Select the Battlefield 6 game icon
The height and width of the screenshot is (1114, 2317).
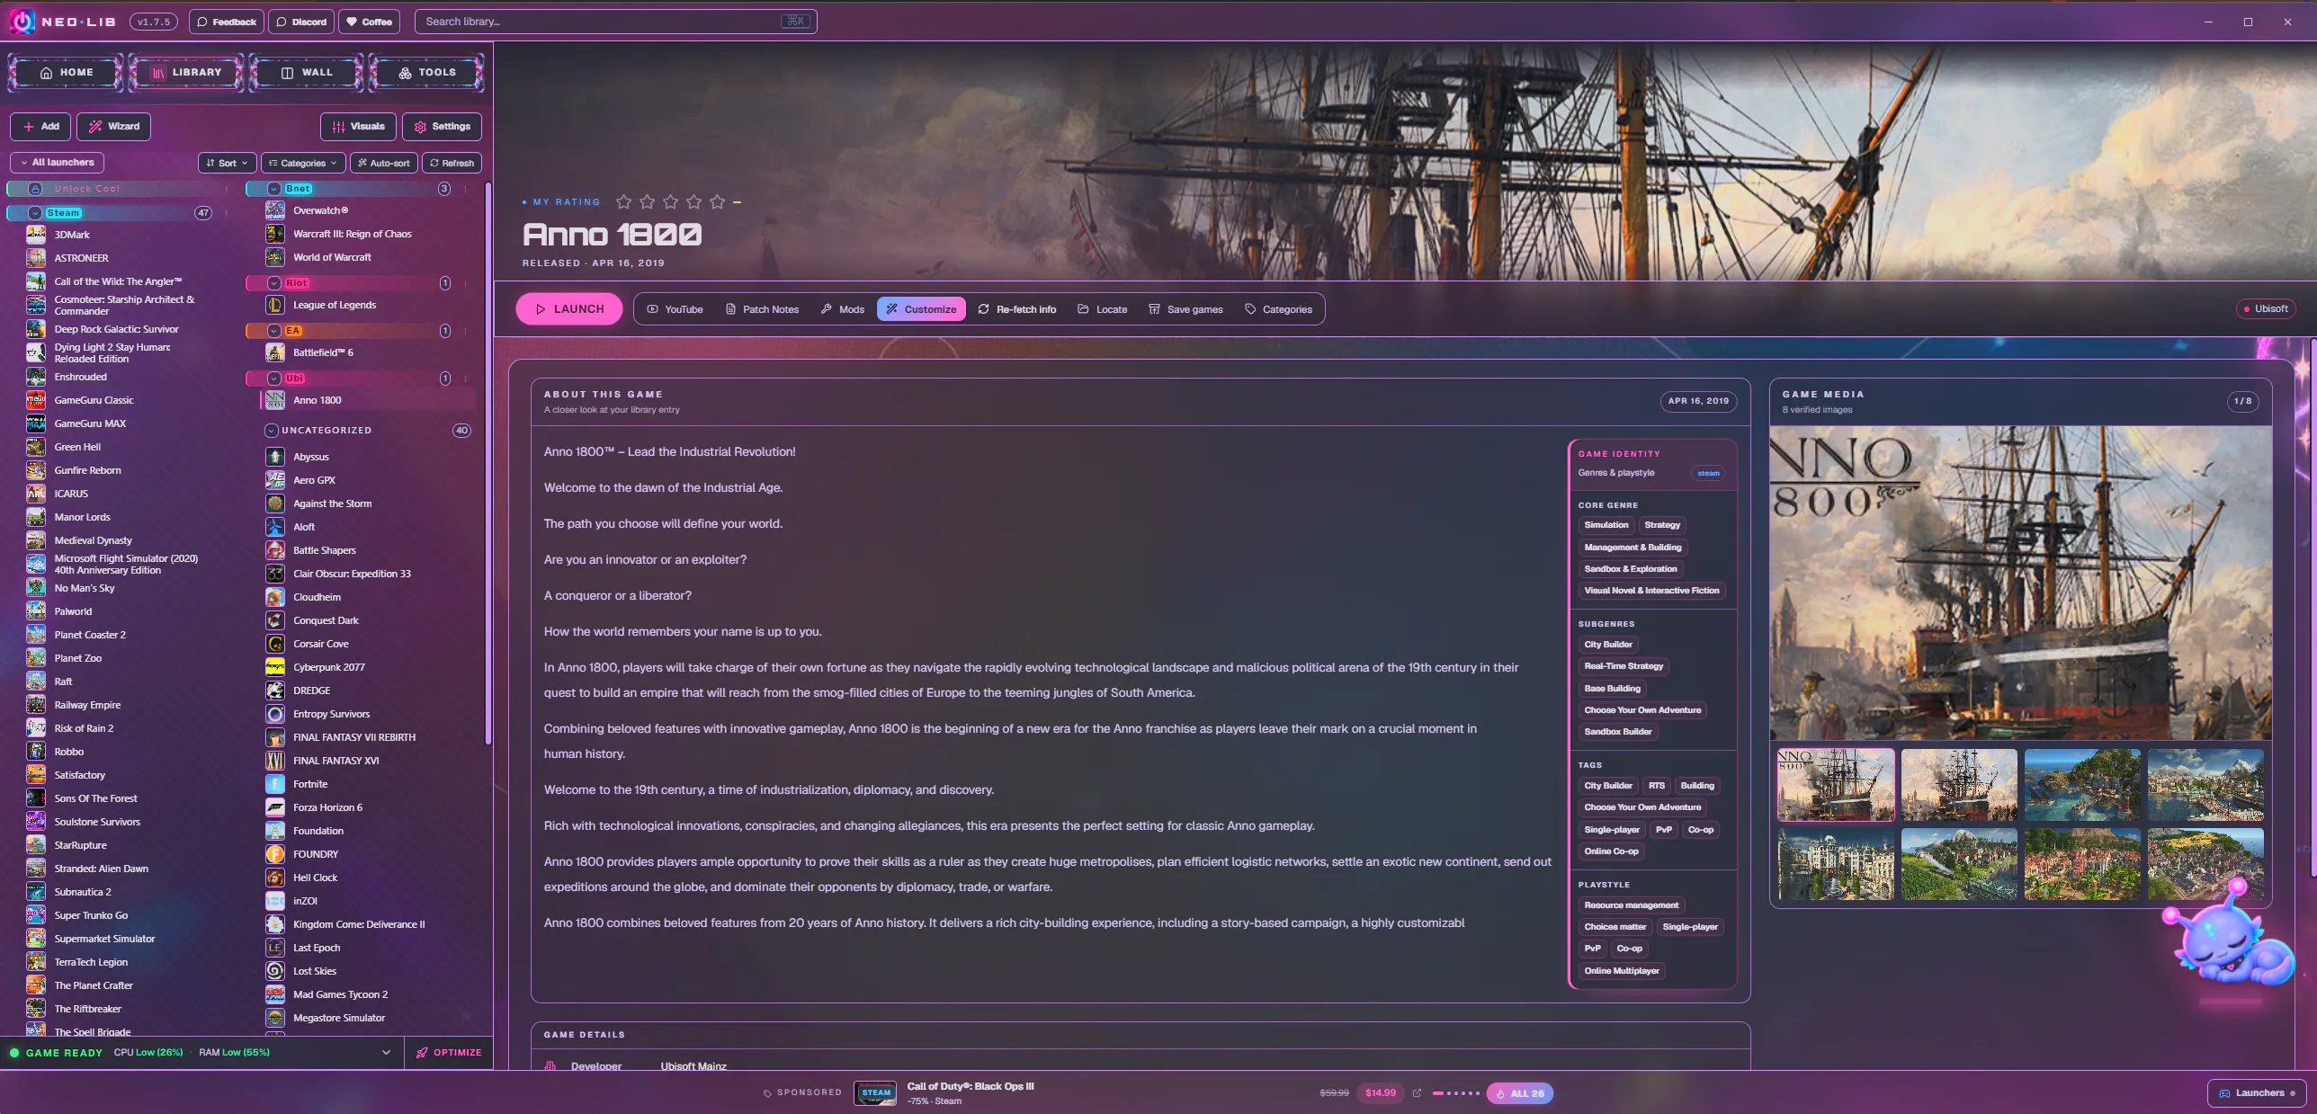275,352
